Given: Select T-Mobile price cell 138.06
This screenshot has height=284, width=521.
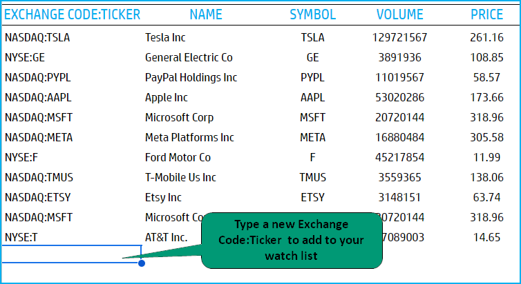Looking at the screenshot, I should tap(486, 177).
